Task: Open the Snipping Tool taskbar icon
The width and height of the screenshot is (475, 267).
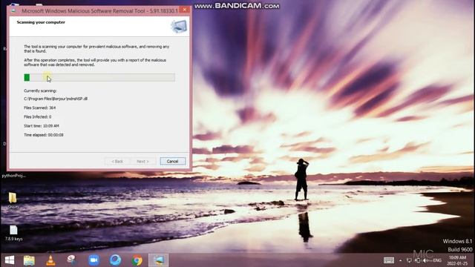Action: click(x=72, y=260)
